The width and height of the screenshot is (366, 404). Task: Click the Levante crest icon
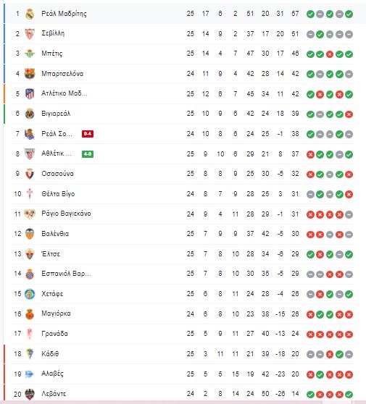30,394
